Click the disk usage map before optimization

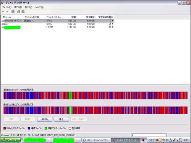pos(95,96)
